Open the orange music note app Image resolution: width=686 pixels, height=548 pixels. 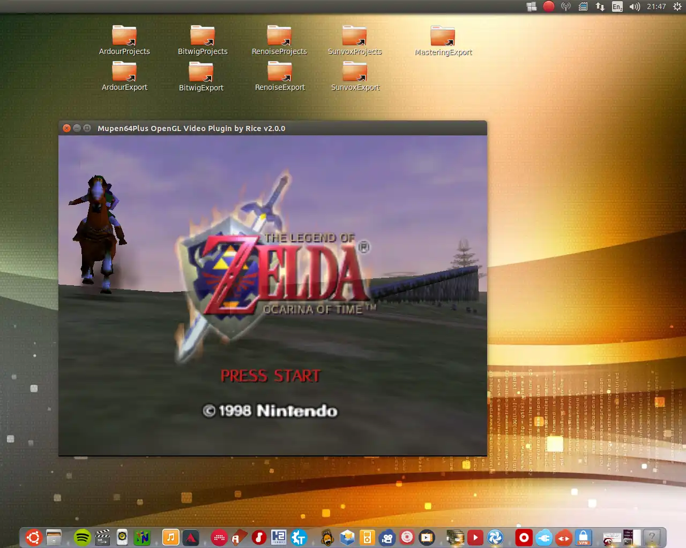click(170, 537)
